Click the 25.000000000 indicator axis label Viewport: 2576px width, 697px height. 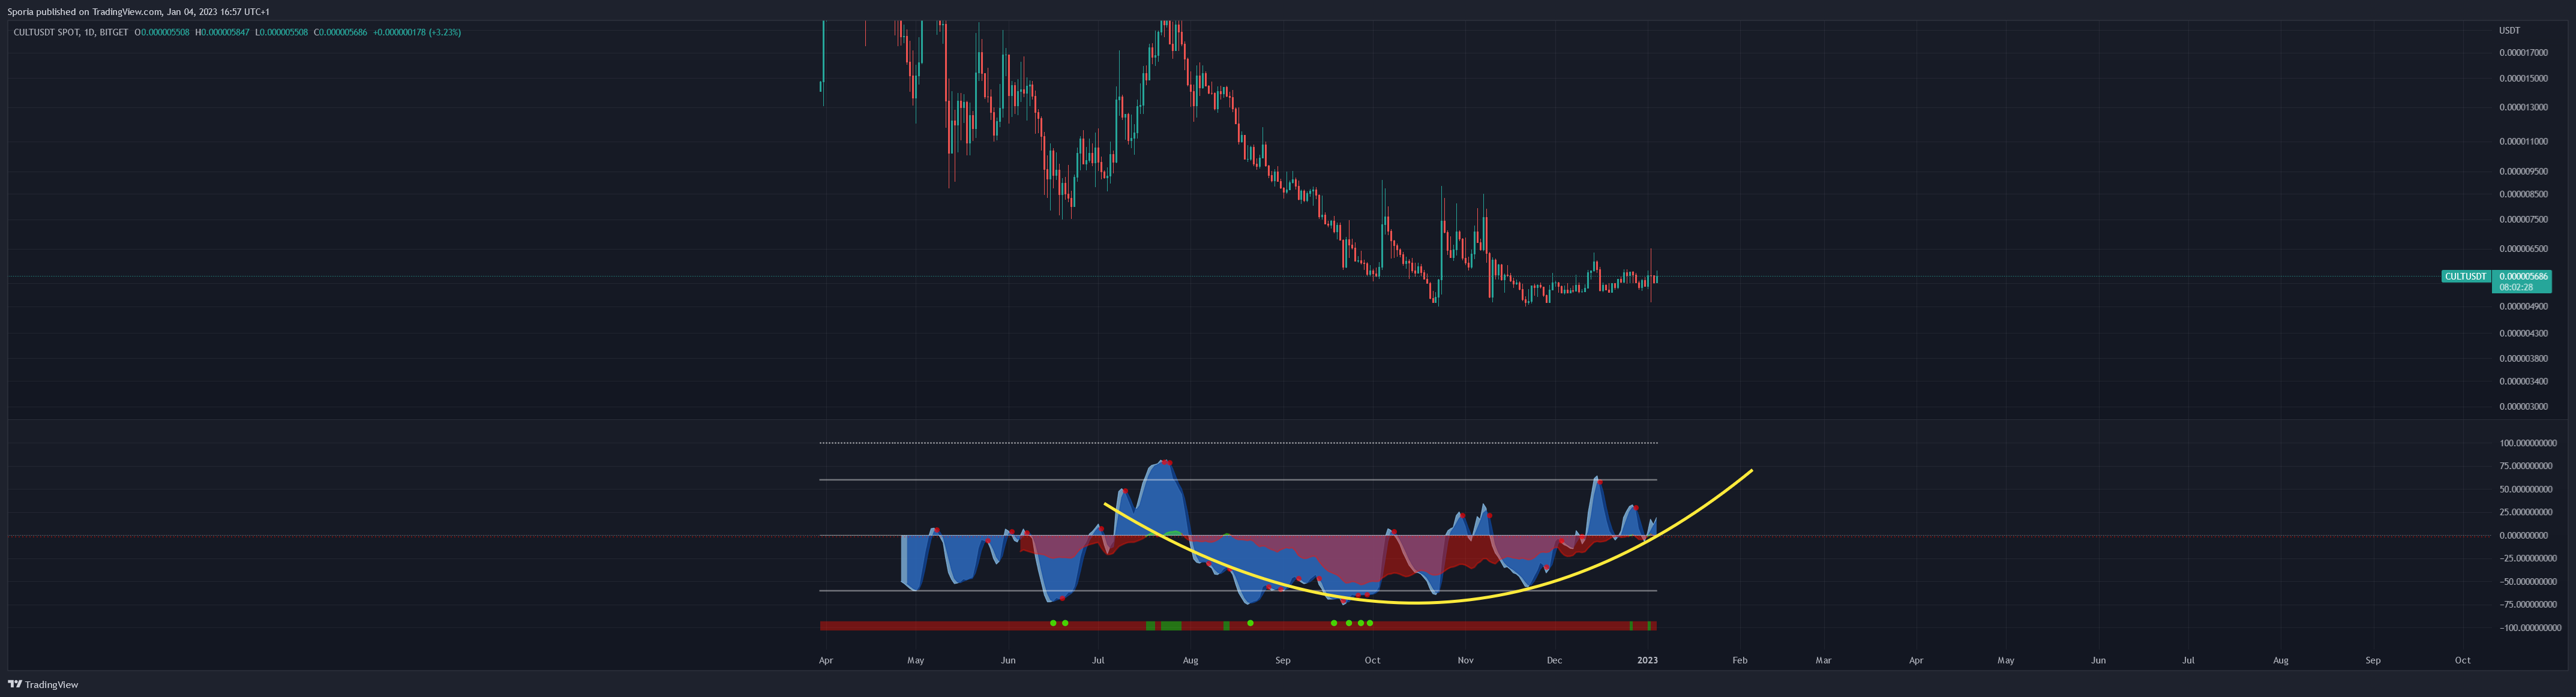pos(2526,512)
